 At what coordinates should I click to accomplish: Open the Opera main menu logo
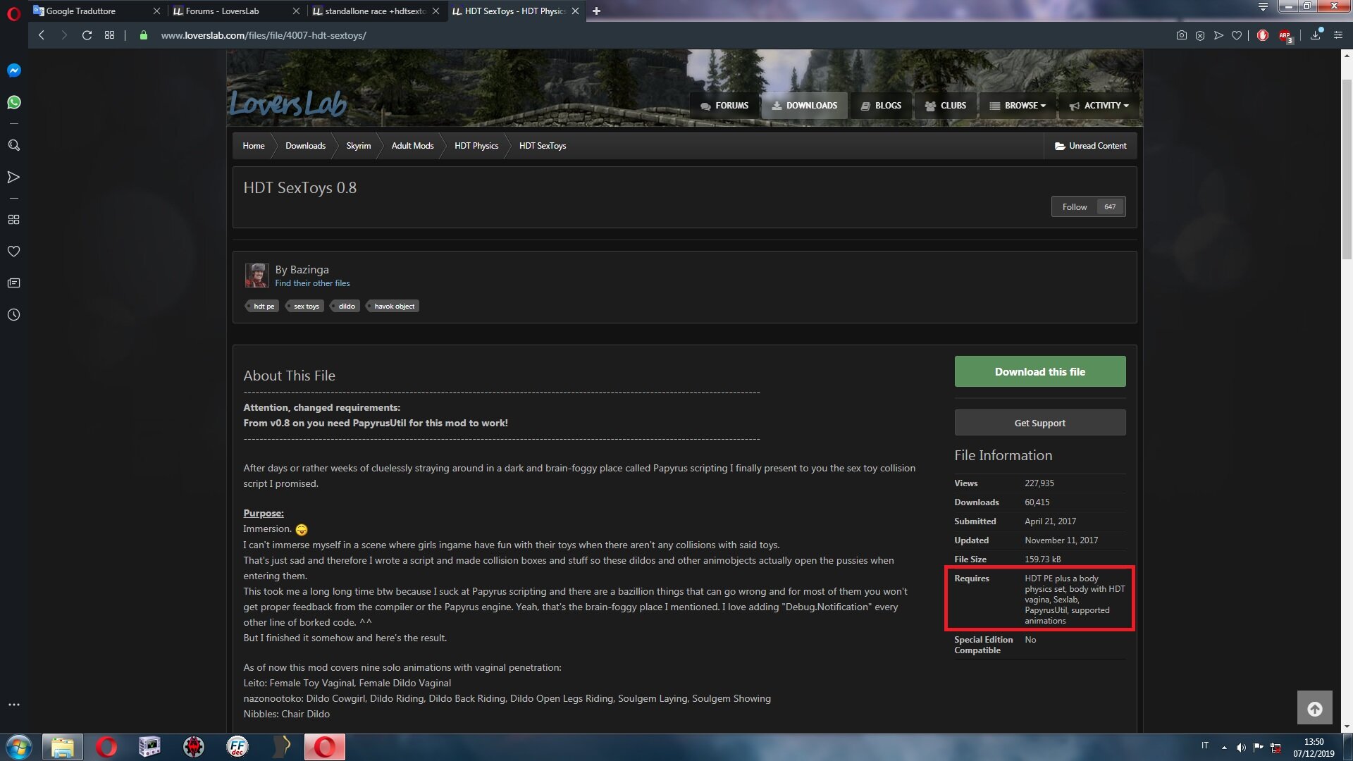click(x=13, y=13)
